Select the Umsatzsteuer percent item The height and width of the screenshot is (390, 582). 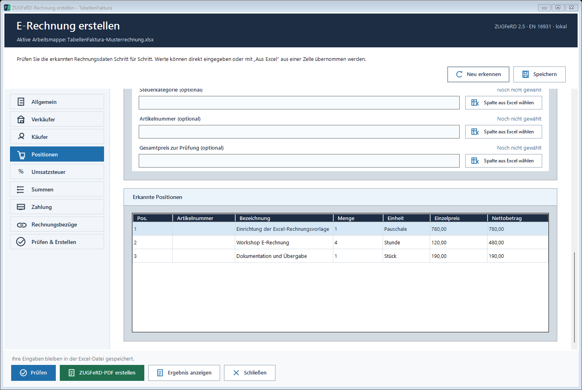pos(57,172)
